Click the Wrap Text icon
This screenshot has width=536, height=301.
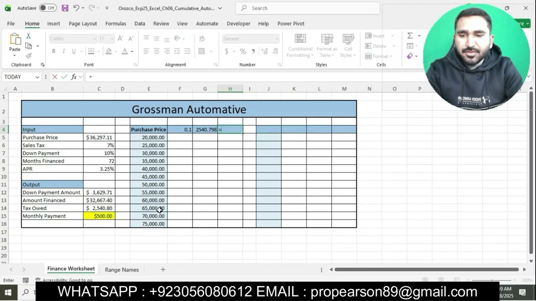pyautogui.click(x=202, y=38)
